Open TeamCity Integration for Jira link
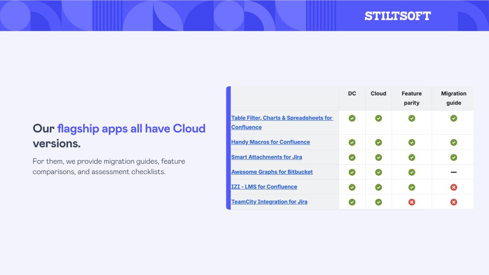This screenshot has height=275, width=489. pyautogui.click(x=269, y=201)
